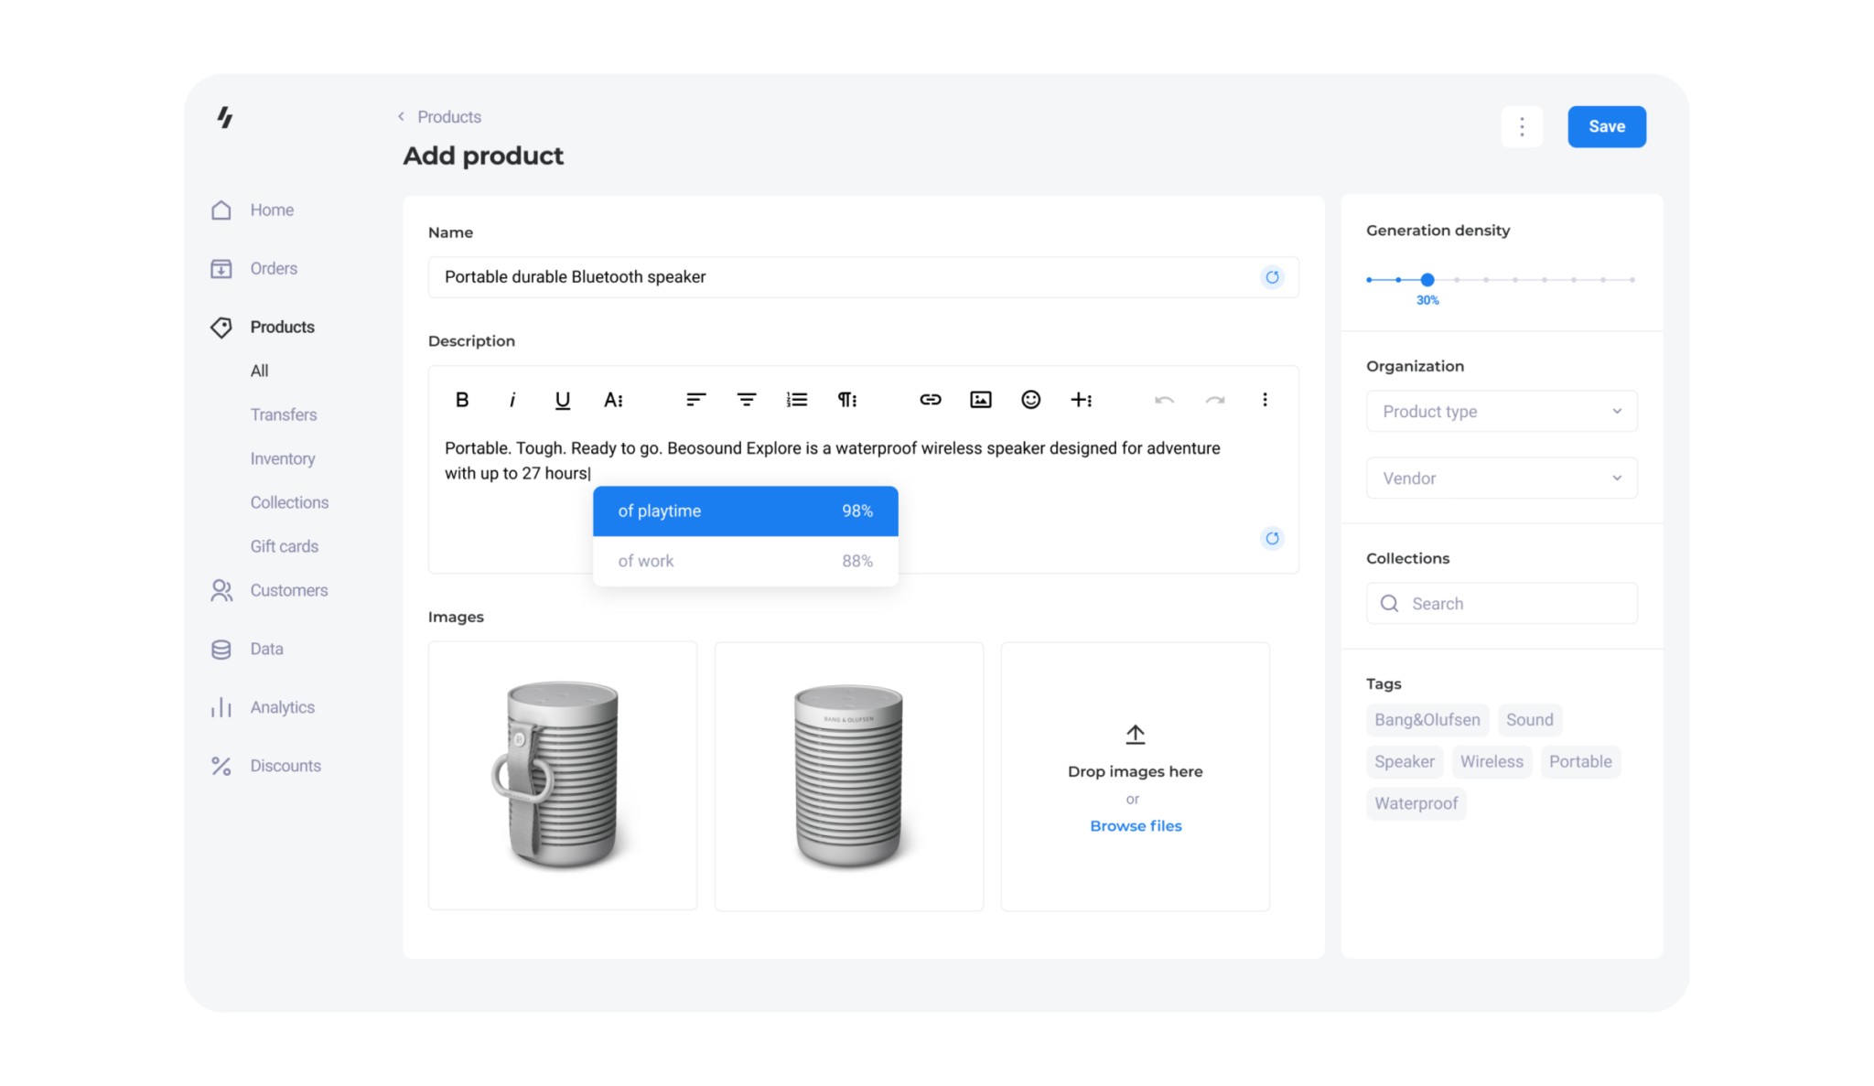Open Analytics in sidebar
This screenshot has height=1086, width=1874.
tap(263, 708)
